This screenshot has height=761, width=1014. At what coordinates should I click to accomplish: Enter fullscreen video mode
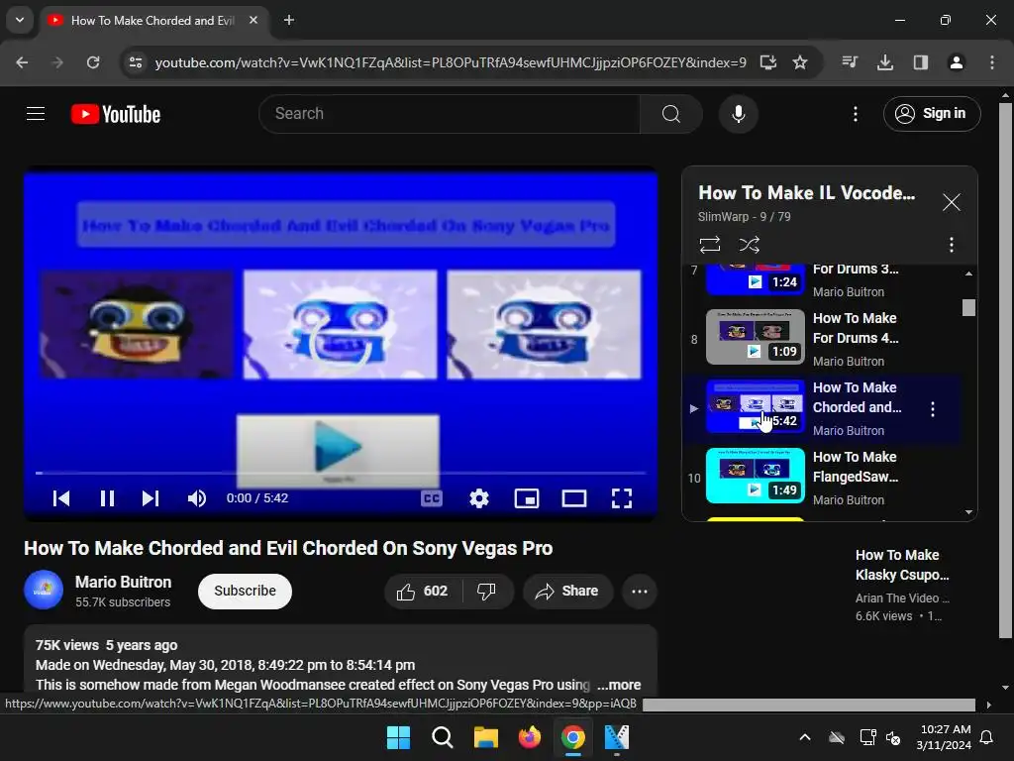(x=622, y=498)
